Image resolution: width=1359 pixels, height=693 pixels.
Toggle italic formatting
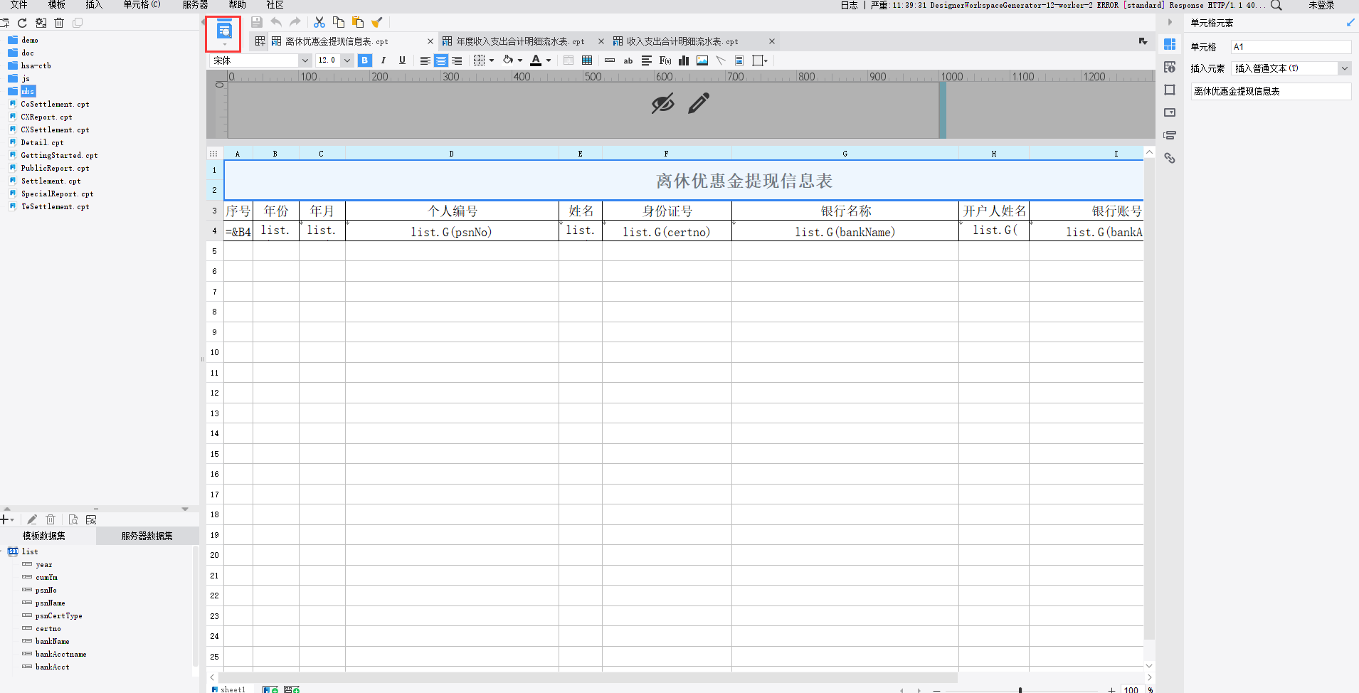(x=384, y=60)
